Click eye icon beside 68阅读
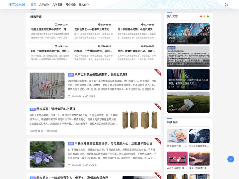The image size is (239, 179). tap(87, 96)
